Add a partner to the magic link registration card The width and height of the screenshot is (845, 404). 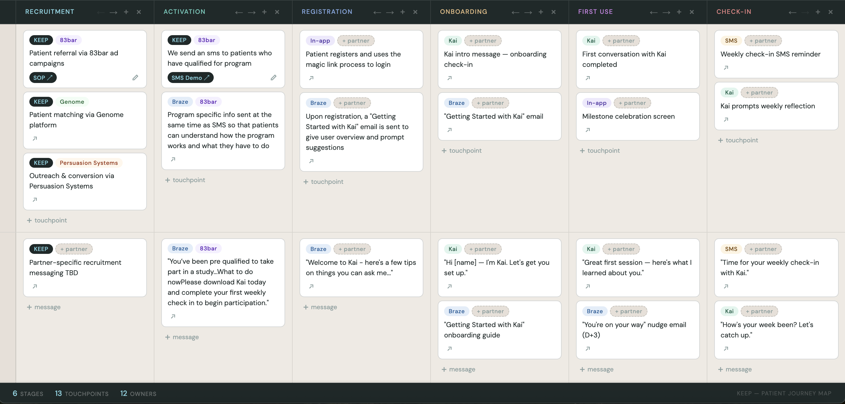coord(356,40)
